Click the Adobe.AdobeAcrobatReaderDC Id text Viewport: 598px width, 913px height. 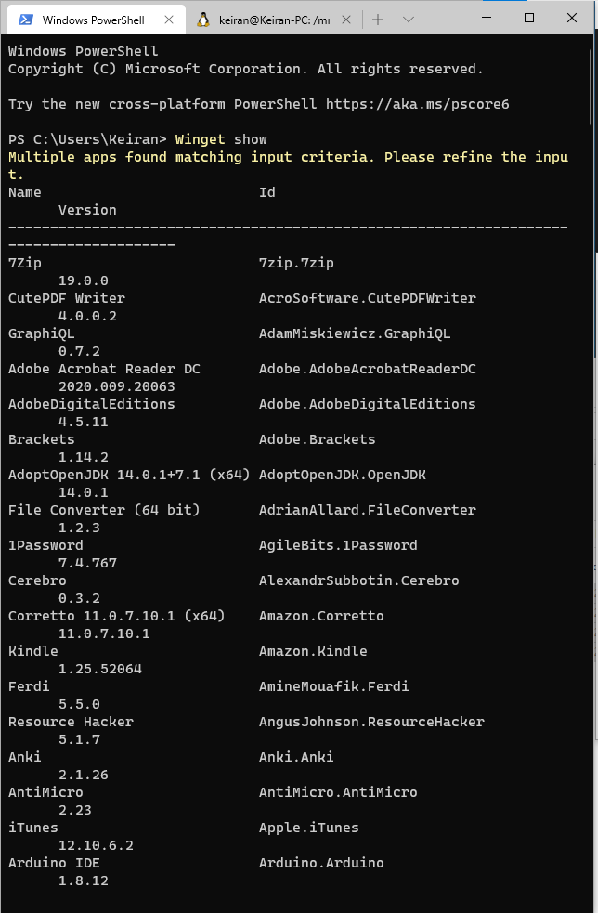pyautogui.click(x=368, y=369)
